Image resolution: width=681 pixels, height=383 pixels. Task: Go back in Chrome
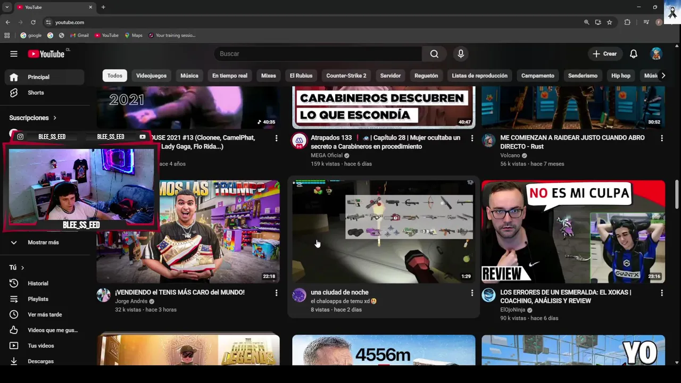(x=7, y=22)
